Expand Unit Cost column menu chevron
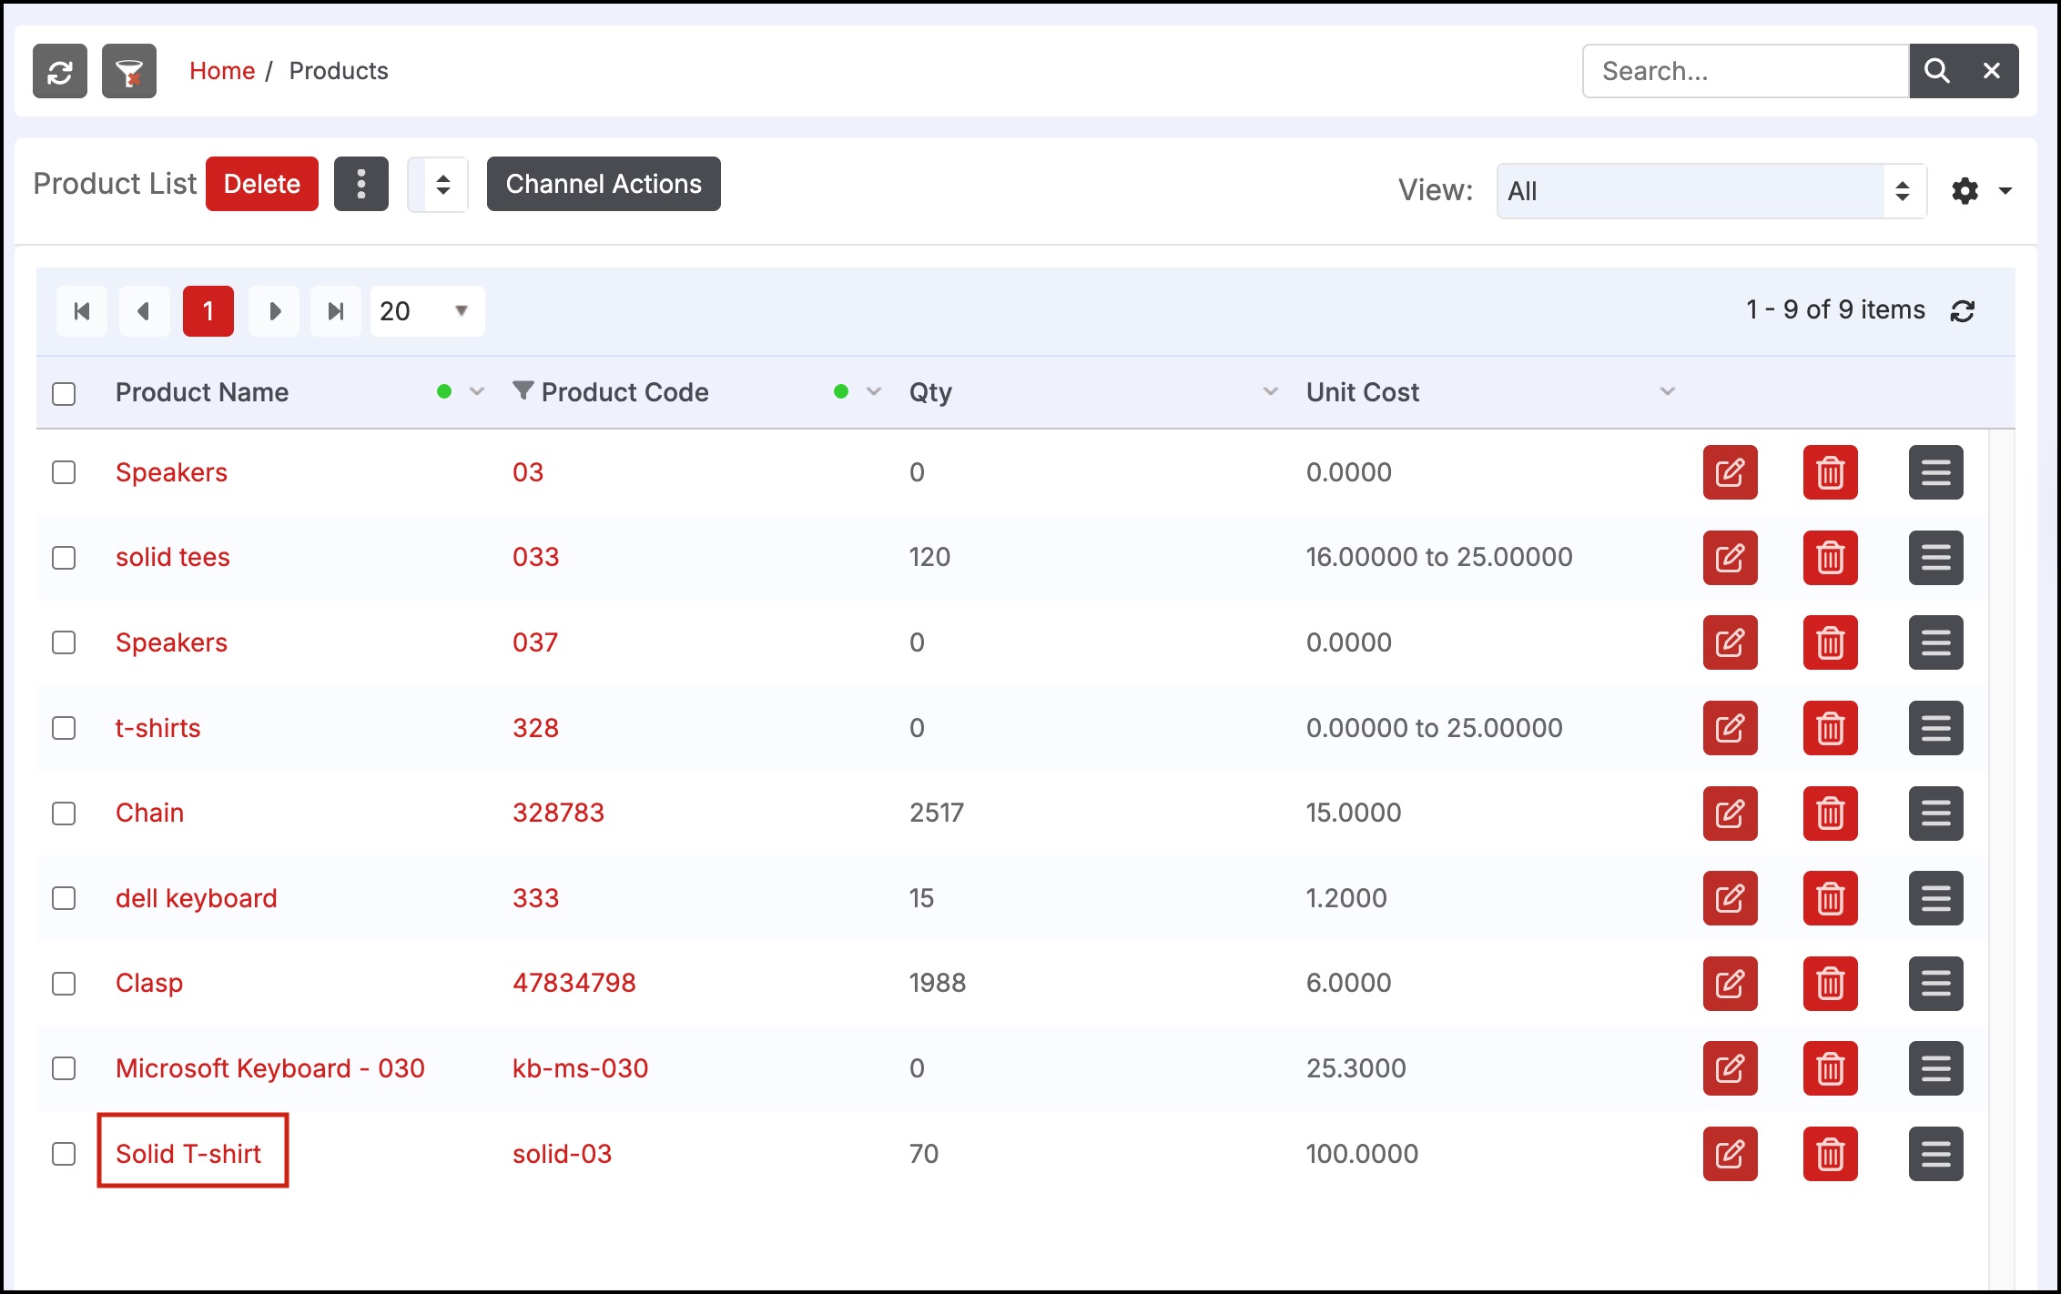The image size is (2061, 1294). click(1668, 392)
